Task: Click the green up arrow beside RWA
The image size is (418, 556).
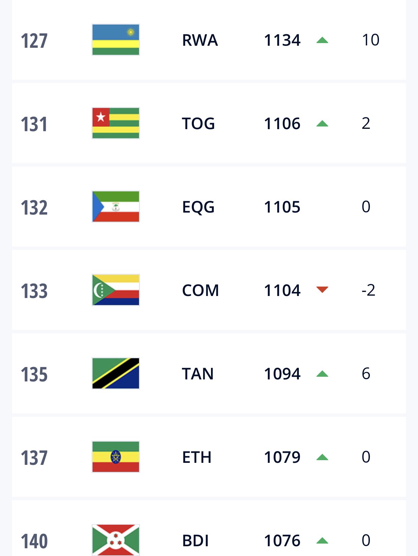Action: (322, 40)
